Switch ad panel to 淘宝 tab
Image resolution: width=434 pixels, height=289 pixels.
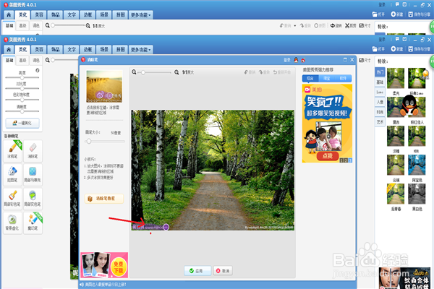[327, 79]
